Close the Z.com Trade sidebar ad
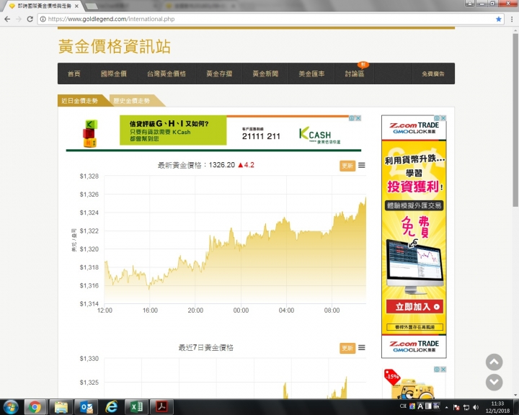The width and height of the screenshot is (519, 415). (x=443, y=118)
